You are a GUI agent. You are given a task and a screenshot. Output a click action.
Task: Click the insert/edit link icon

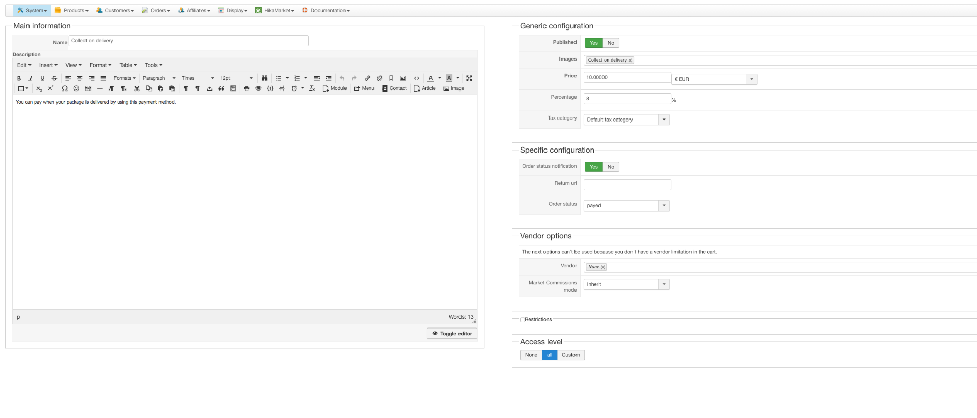tap(367, 78)
